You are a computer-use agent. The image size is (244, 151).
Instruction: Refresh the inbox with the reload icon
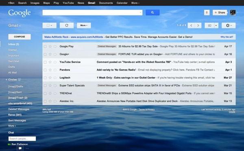pos(67,25)
